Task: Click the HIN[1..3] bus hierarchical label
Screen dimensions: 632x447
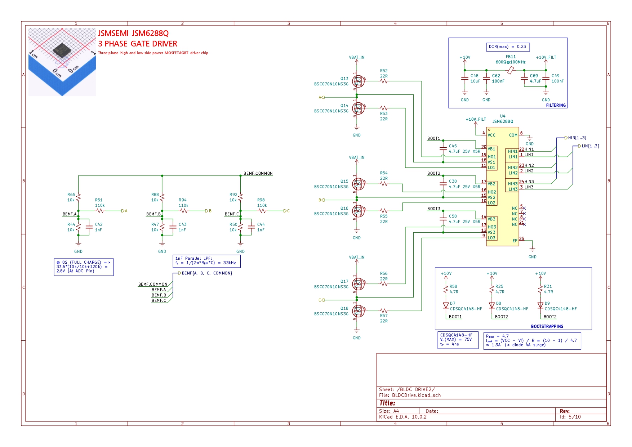Action: tap(575, 138)
